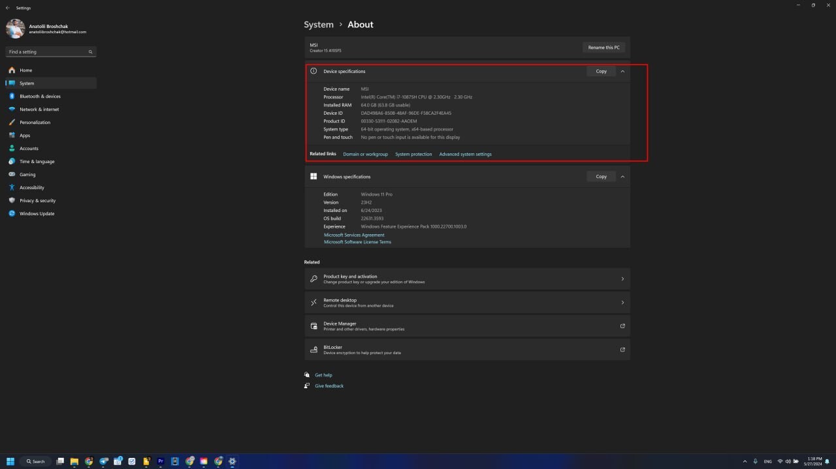836x469 pixels.
Task: Click the Device specifications info icon
Action: (x=313, y=71)
